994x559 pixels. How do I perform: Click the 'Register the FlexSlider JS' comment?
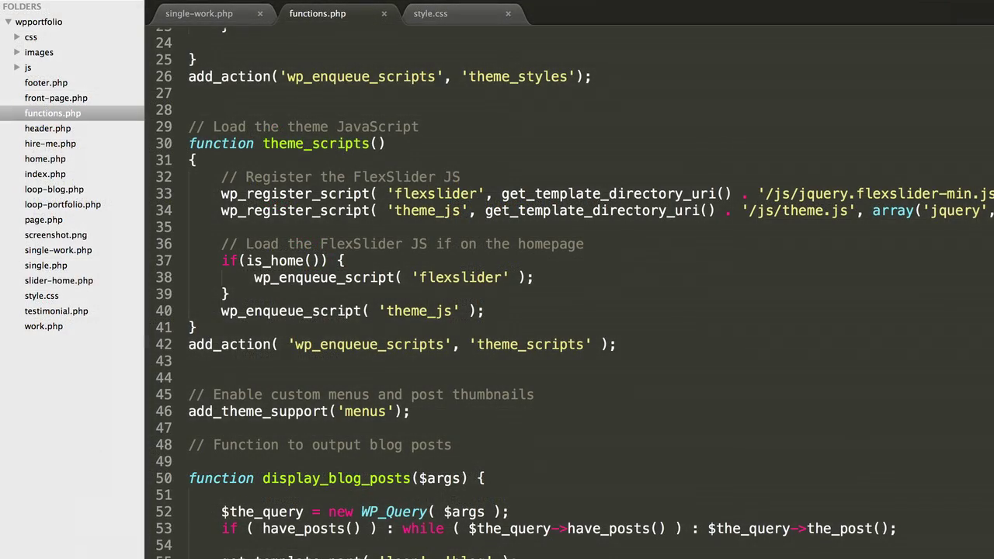pyautogui.click(x=340, y=177)
